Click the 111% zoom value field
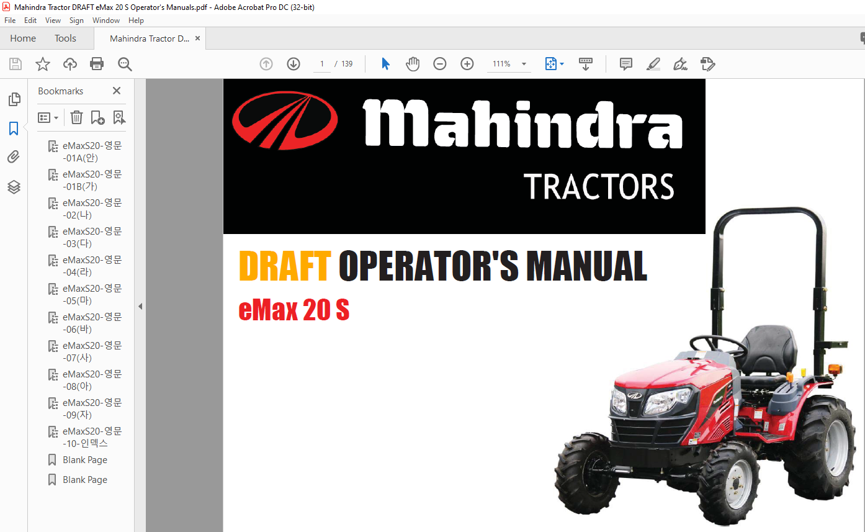Screen dimensions: 865x532 pyautogui.click(x=501, y=64)
